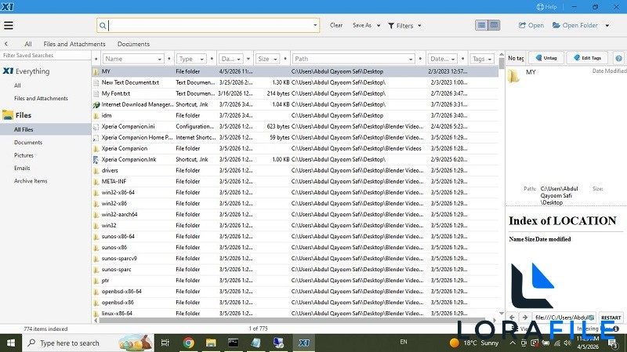Expand the Open Folder dropdown arrow
This screenshot has width=627, height=352.
click(607, 26)
